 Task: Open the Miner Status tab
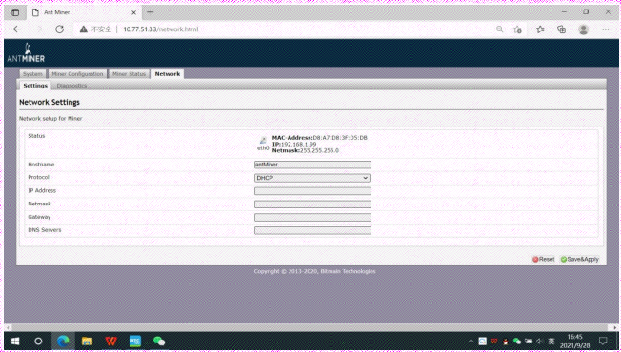(130, 74)
